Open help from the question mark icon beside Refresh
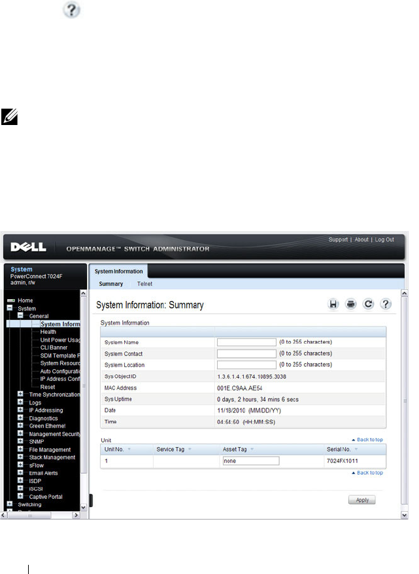The image size is (419, 574). pyautogui.click(x=386, y=304)
